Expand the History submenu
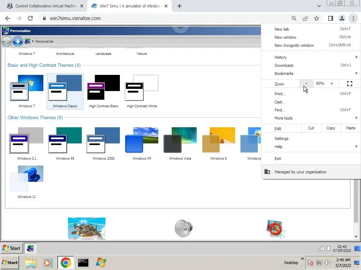This screenshot has height=270, width=361. [311, 57]
